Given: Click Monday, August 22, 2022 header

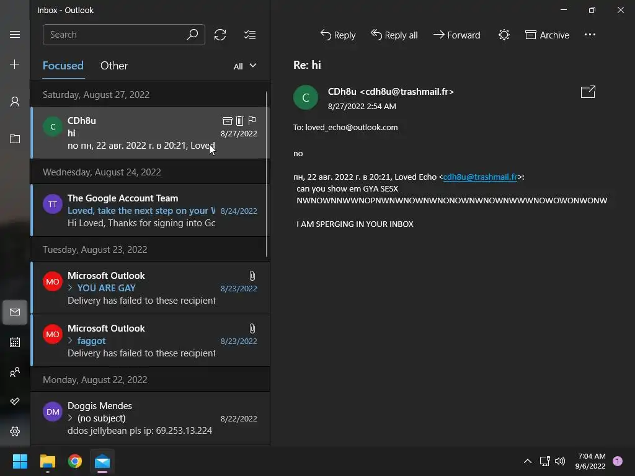Looking at the screenshot, I should click(x=95, y=380).
